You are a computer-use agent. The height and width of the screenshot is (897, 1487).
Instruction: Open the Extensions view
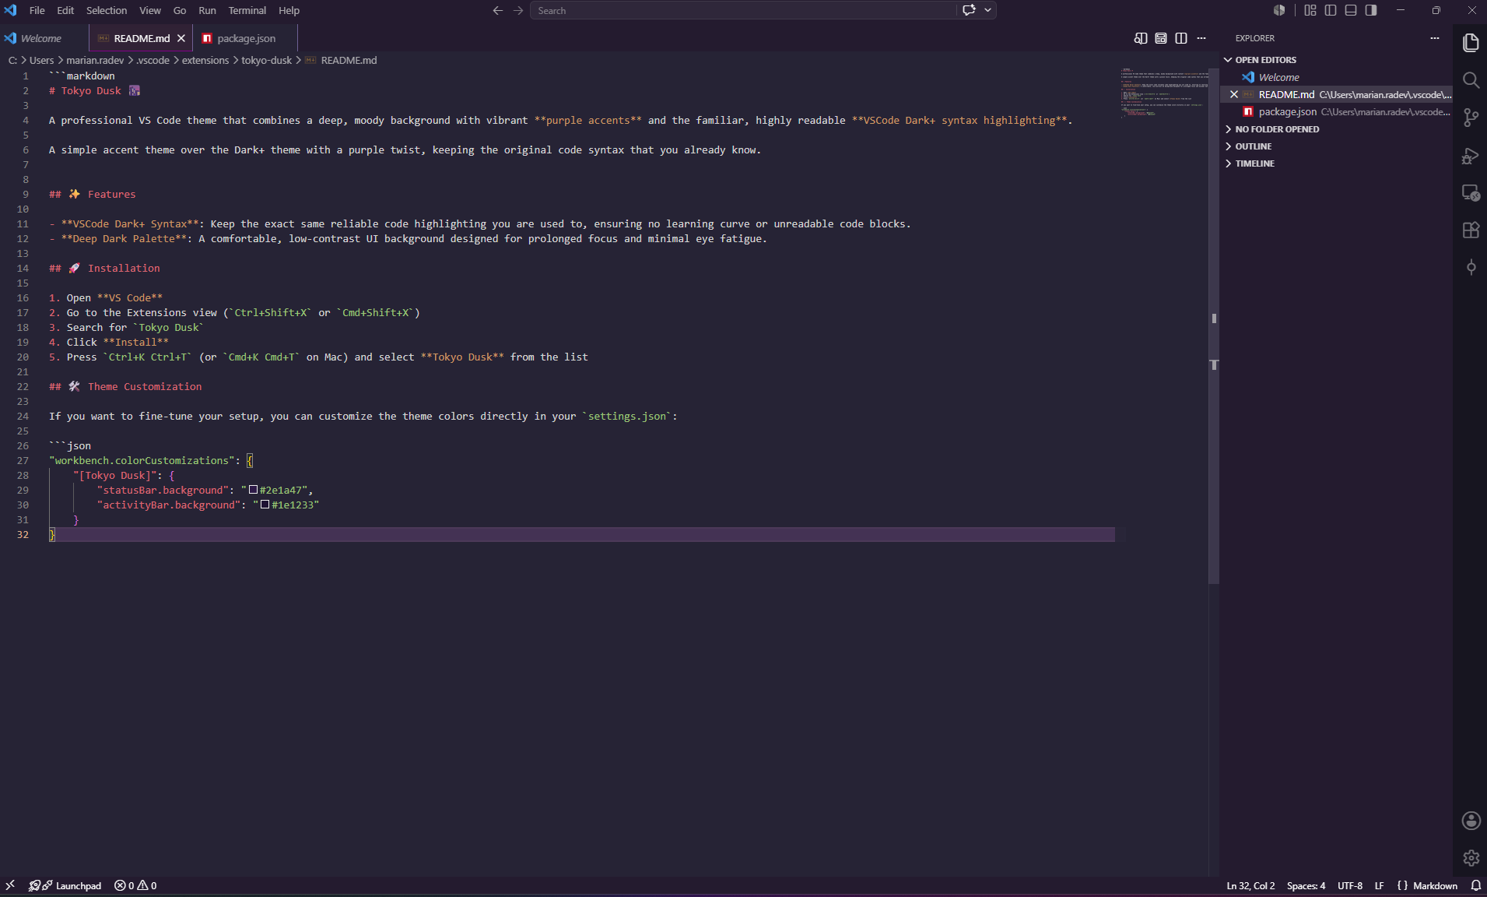(x=1471, y=230)
